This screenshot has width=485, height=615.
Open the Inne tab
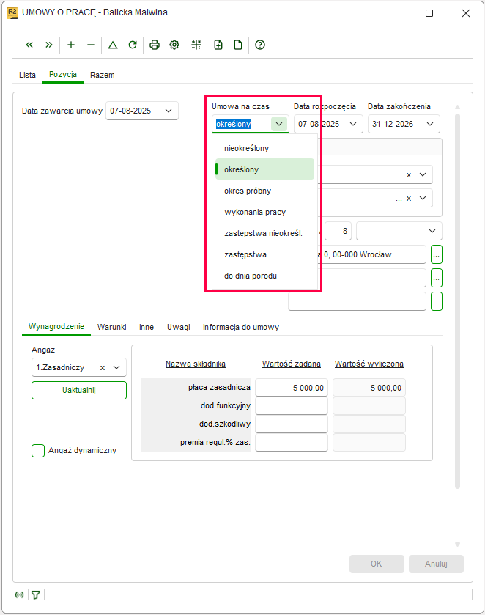(x=147, y=327)
